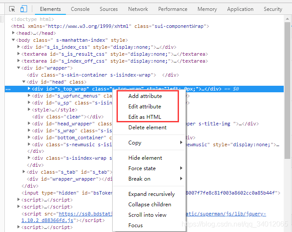Expand the s_upfunc_menus div node
Image resolution: width=292 pixels, height=232 pixels.
(x=29, y=96)
